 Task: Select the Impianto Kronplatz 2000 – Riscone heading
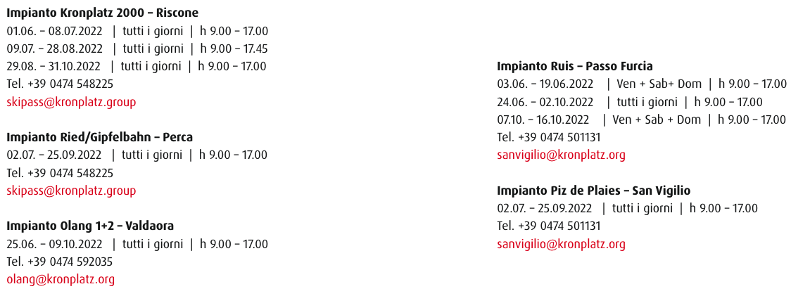pos(103,13)
